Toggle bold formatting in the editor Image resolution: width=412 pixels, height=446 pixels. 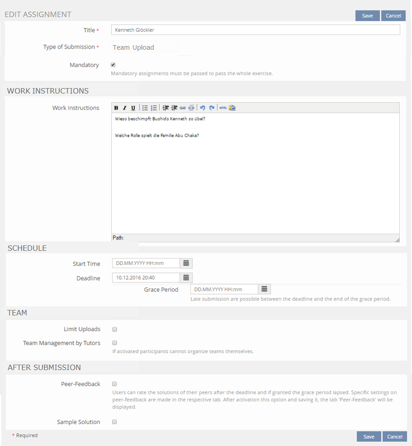point(116,108)
